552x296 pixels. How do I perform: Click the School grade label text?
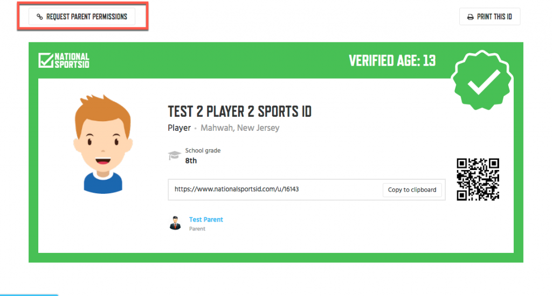click(x=203, y=151)
